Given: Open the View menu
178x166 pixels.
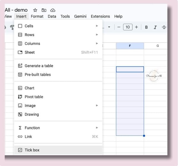Looking at the screenshot, I should pyautogui.click(x=8, y=17).
